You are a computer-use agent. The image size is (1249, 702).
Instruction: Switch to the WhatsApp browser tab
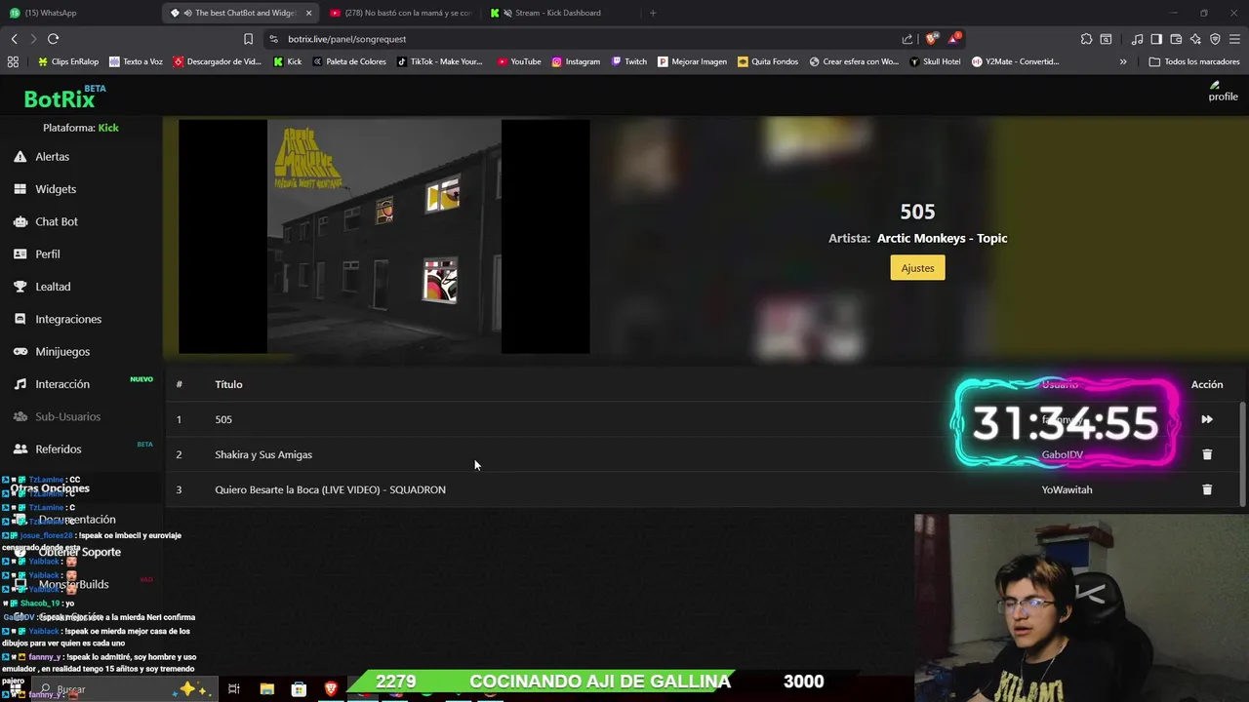click(x=78, y=13)
